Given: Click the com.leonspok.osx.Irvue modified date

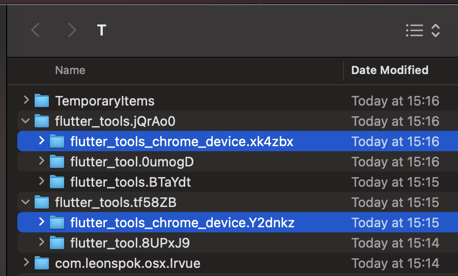Looking at the screenshot, I should coord(395,263).
